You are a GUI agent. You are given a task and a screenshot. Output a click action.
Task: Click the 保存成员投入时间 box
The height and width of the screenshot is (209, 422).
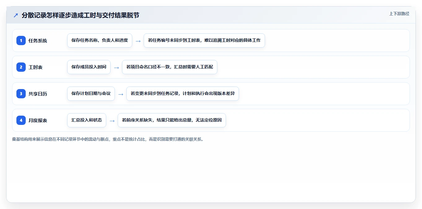tap(89, 67)
